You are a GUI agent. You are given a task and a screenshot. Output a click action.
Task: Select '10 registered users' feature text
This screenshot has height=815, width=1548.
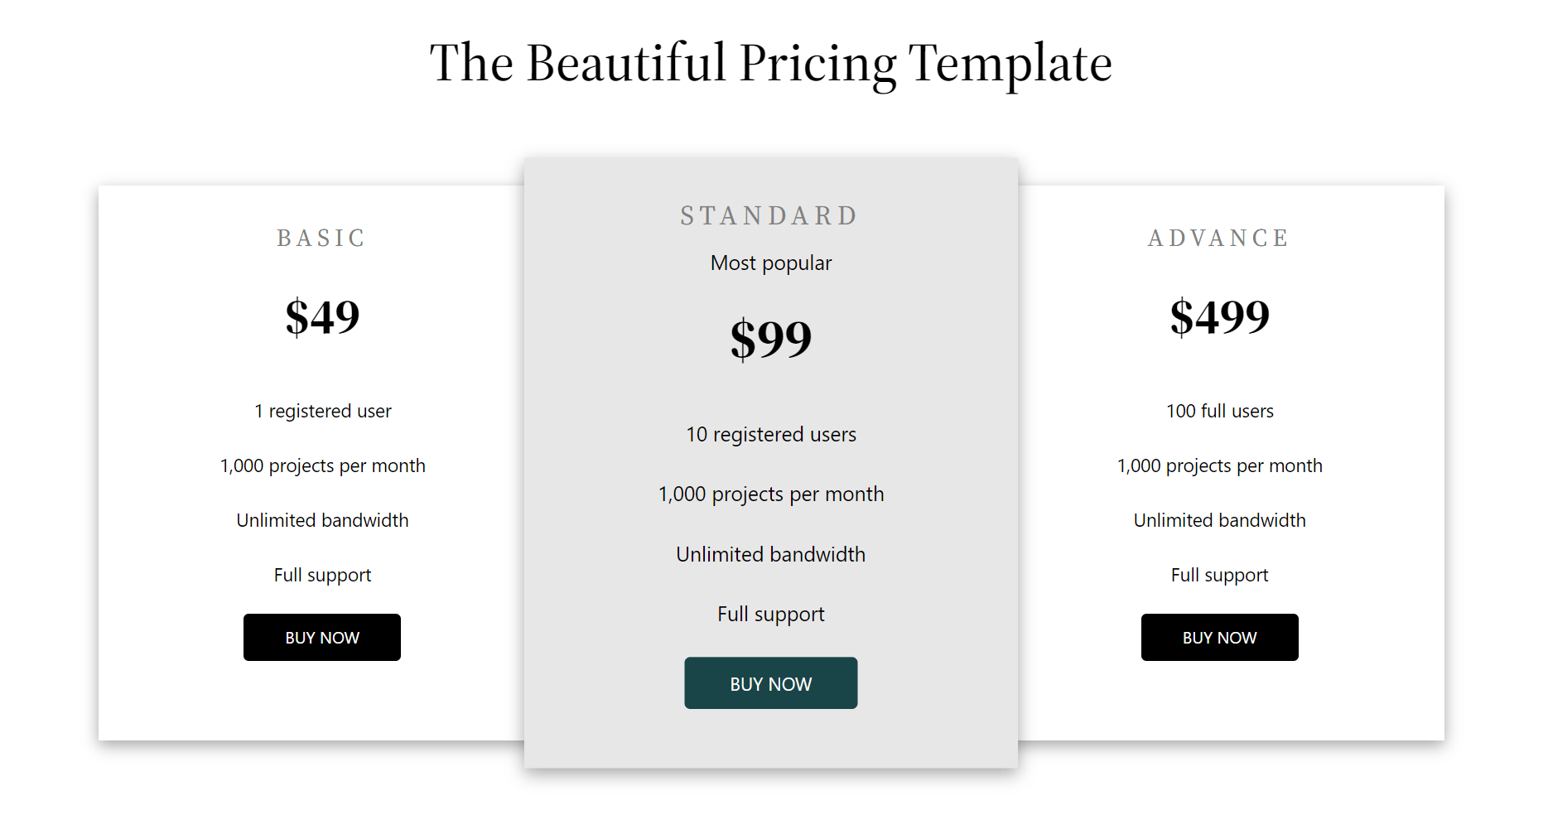tap(770, 435)
